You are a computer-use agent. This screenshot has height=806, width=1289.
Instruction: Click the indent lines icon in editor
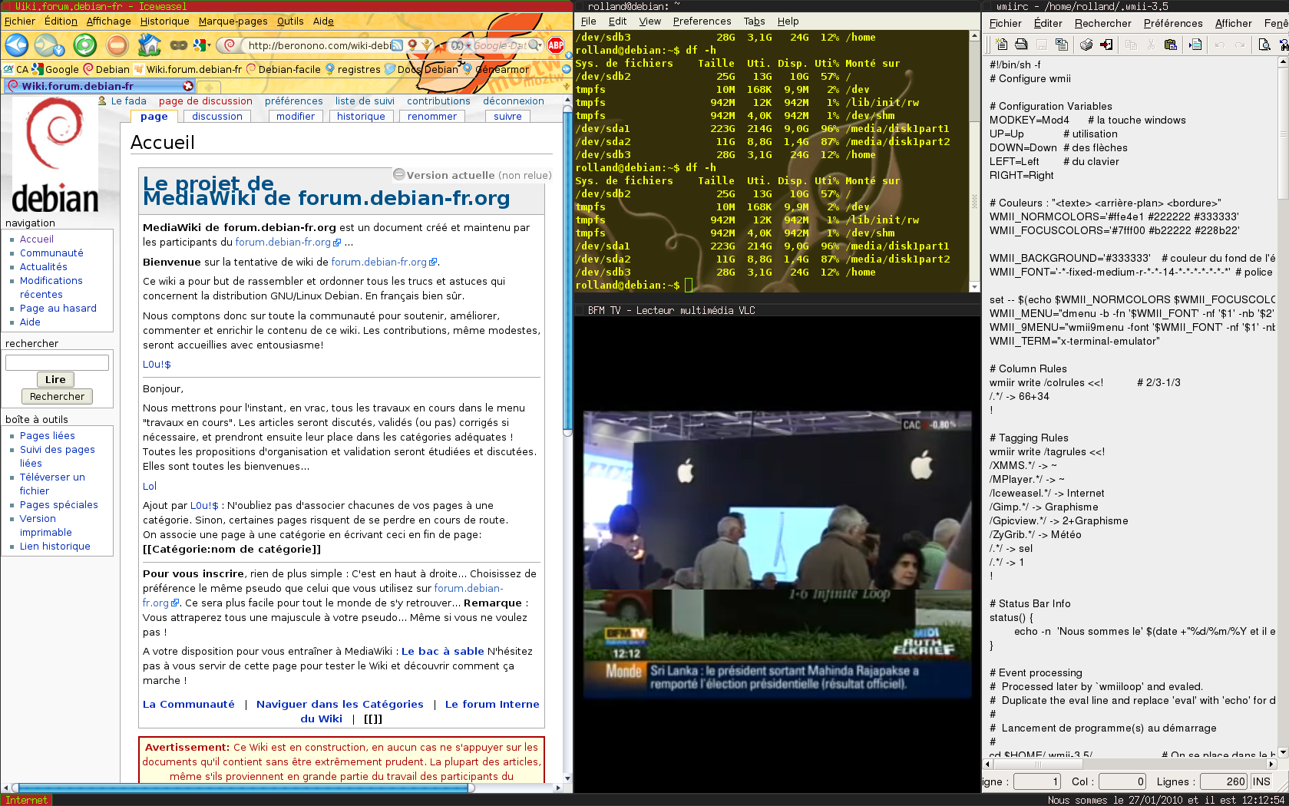[1195, 45]
